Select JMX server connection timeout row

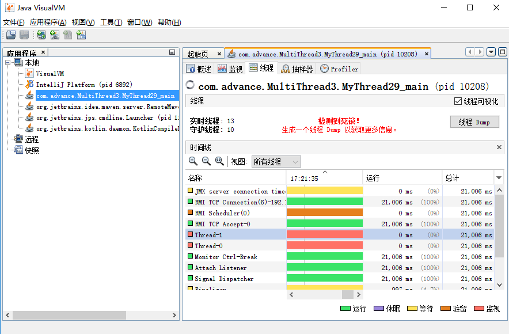340,191
